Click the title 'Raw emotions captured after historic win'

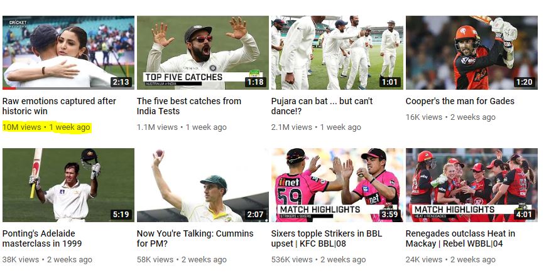tap(59, 106)
